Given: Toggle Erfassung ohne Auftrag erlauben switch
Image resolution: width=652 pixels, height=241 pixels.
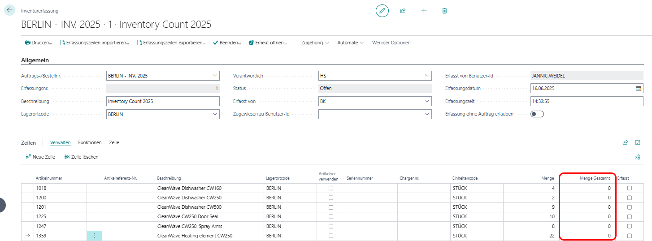Looking at the screenshot, I should 537,114.
